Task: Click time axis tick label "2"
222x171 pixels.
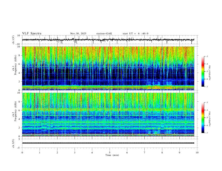Action: (57, 153)
